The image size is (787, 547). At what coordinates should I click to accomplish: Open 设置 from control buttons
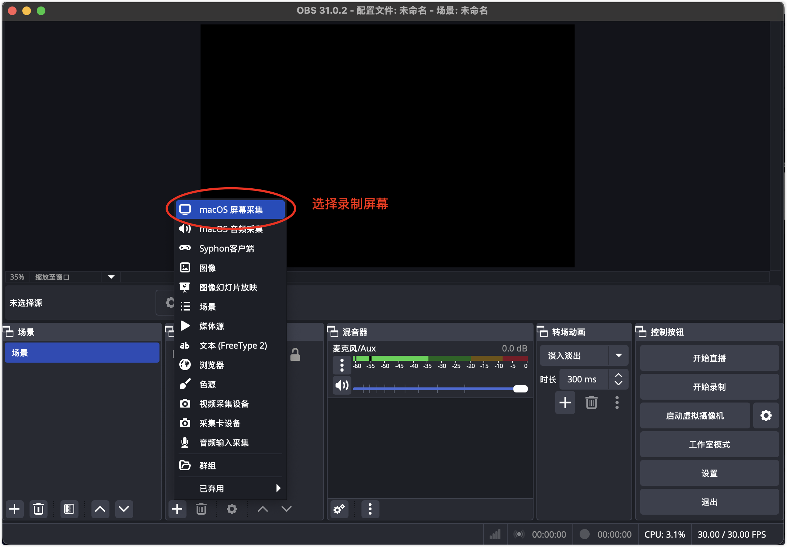709,473
